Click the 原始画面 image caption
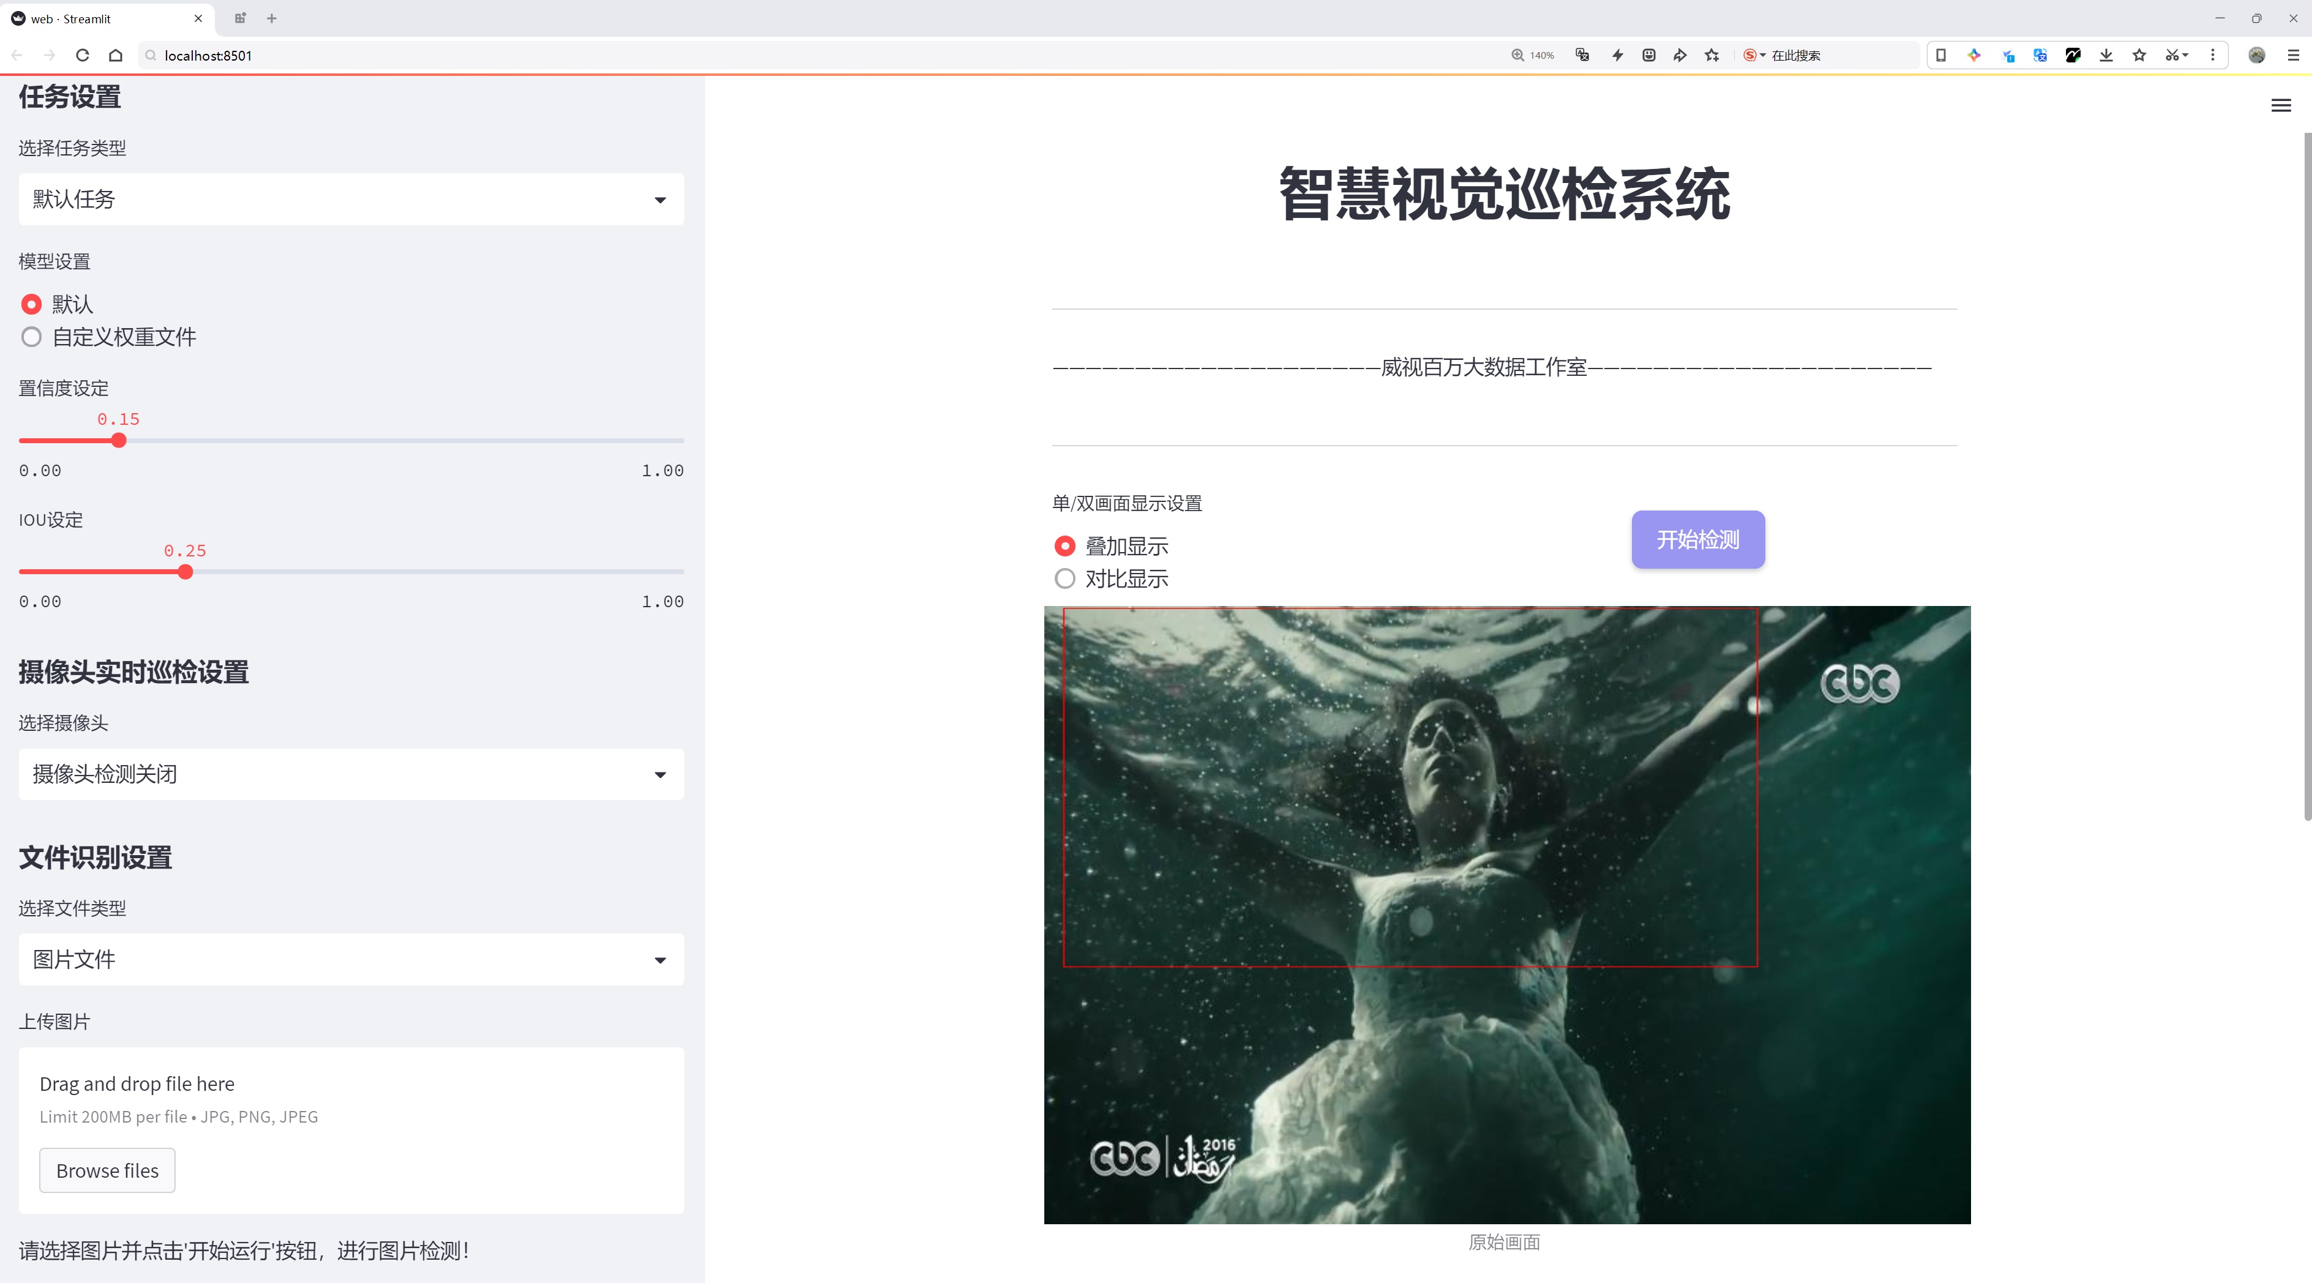Viewport: 2312px width, 1283px height. [x=1504, y=1243]
